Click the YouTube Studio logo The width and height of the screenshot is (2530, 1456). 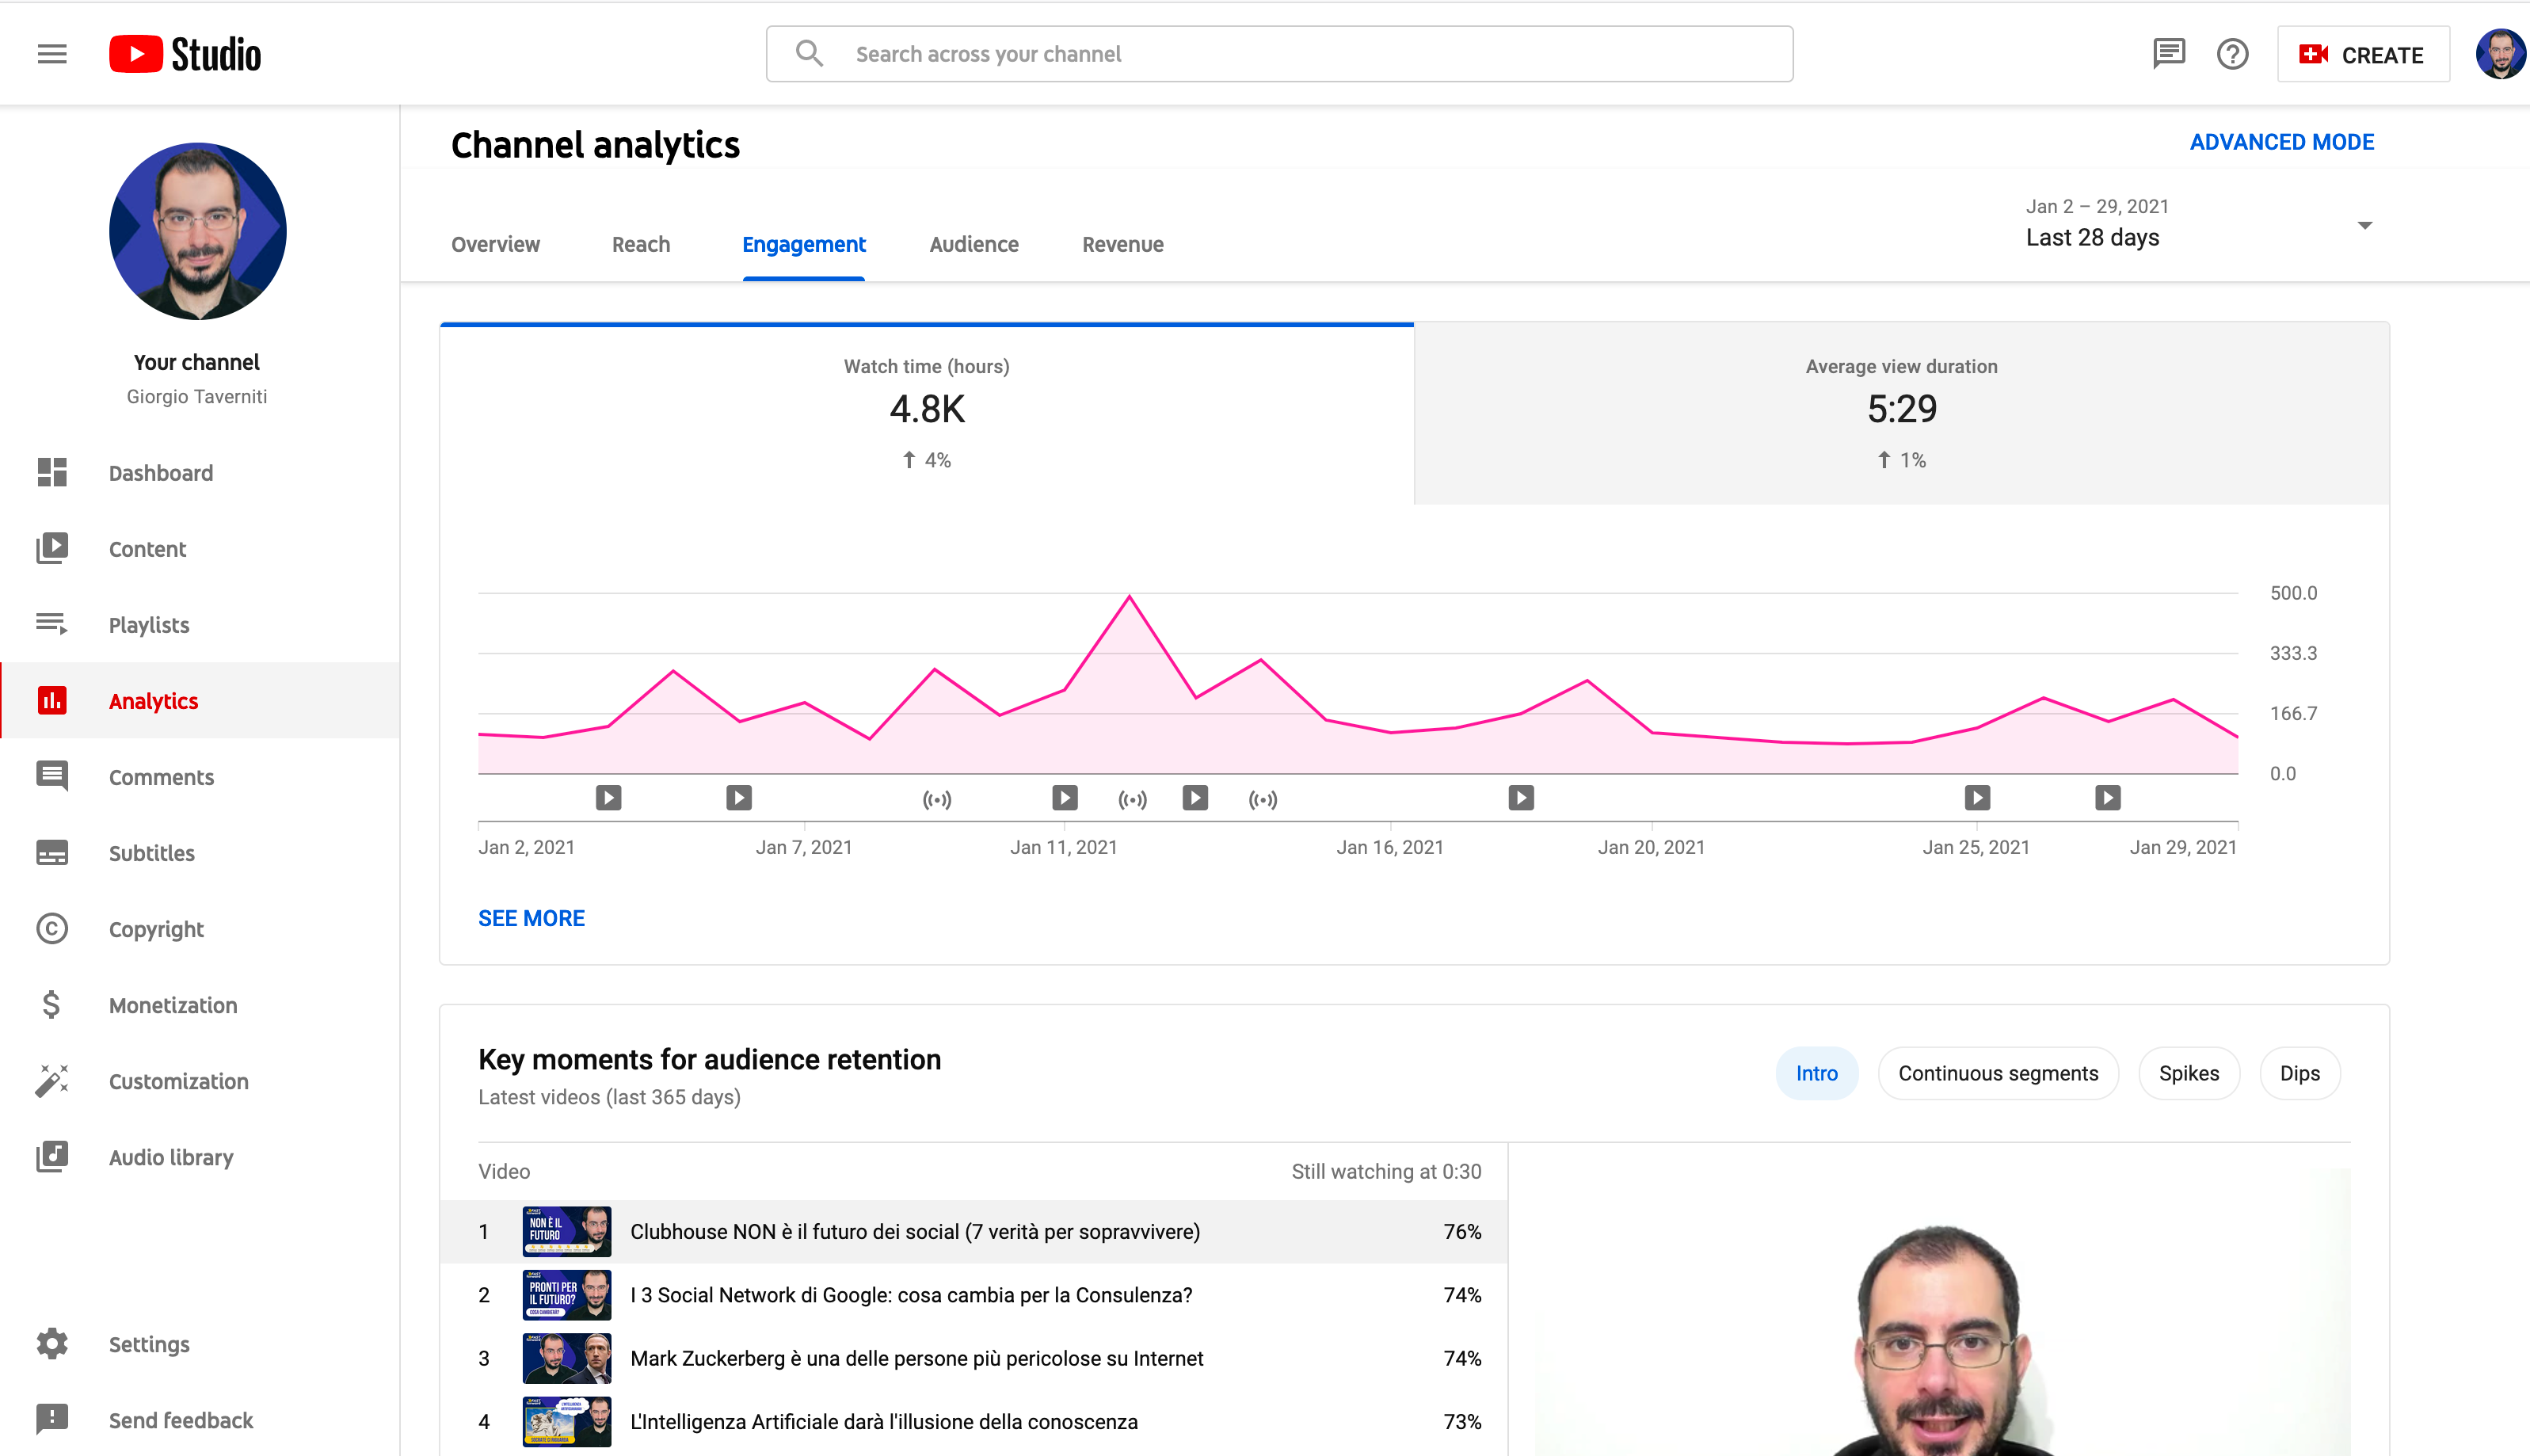pos(185,54)
